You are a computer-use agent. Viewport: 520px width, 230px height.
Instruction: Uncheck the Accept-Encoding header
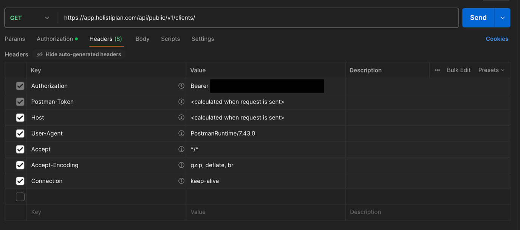(x=20, y=165)
